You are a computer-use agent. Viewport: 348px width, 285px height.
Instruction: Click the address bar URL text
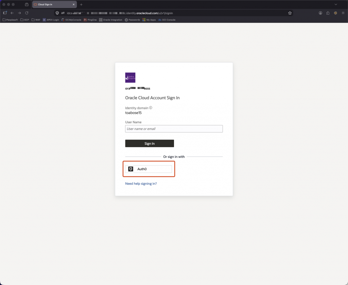click(x=120, y=13)
